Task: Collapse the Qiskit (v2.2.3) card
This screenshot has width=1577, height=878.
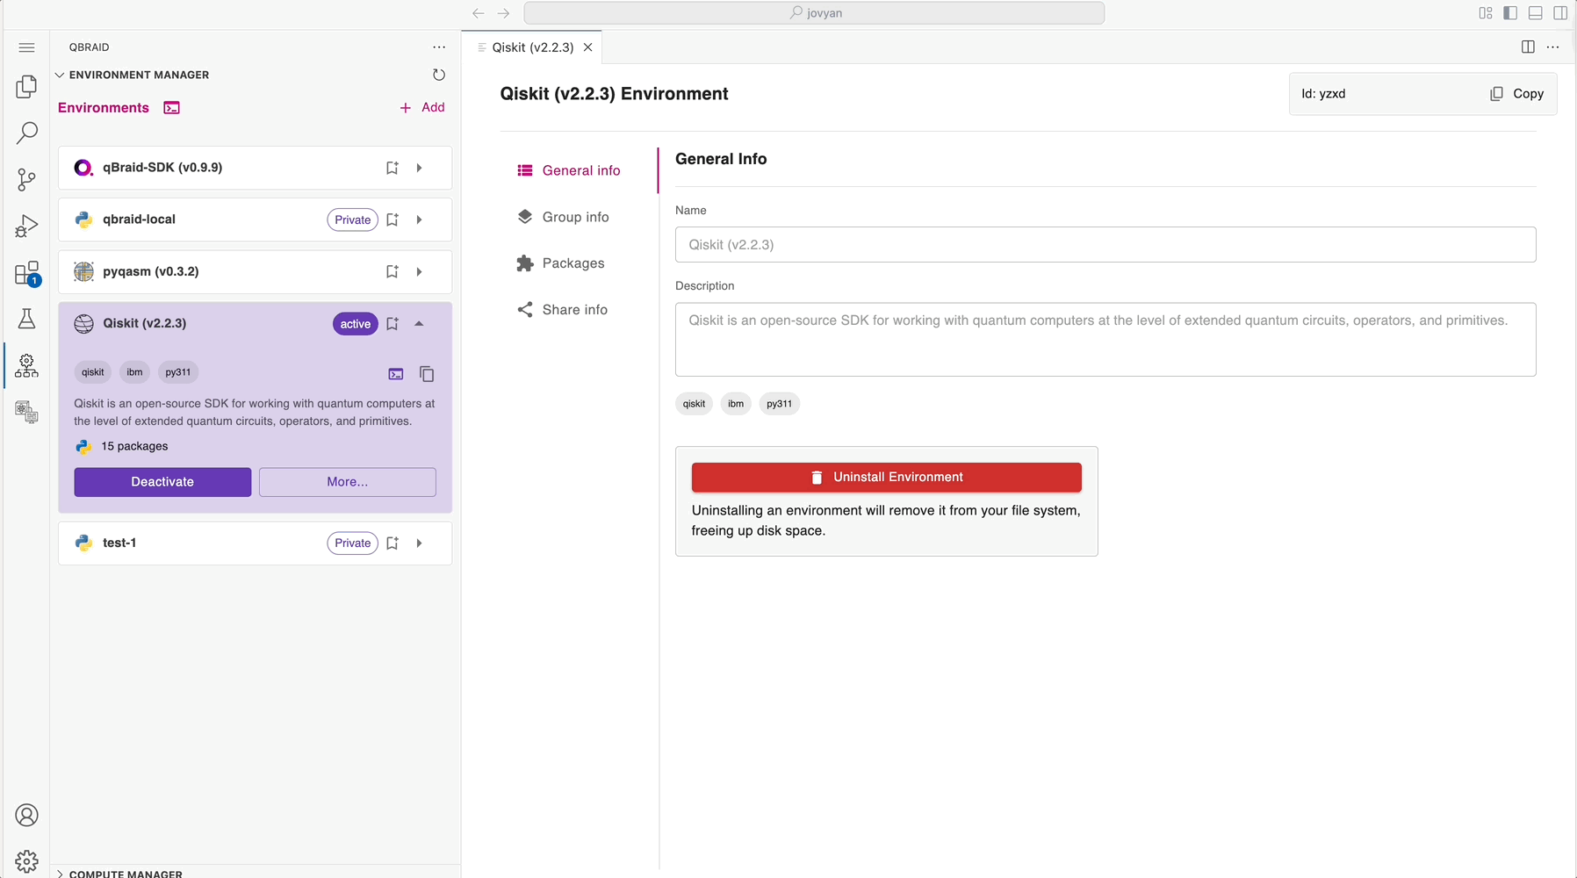Action: pyautogui.click(x=420, y=324)
